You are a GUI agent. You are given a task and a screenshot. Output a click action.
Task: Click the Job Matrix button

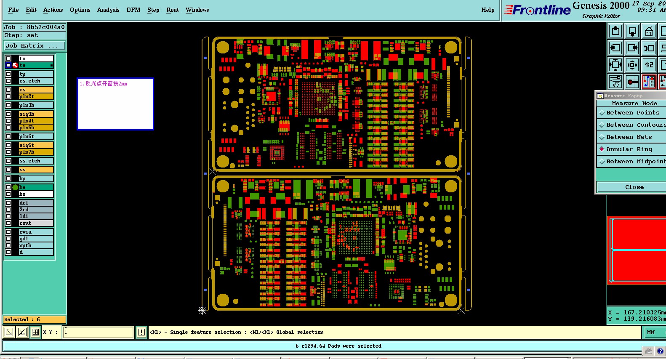(35, 46)
